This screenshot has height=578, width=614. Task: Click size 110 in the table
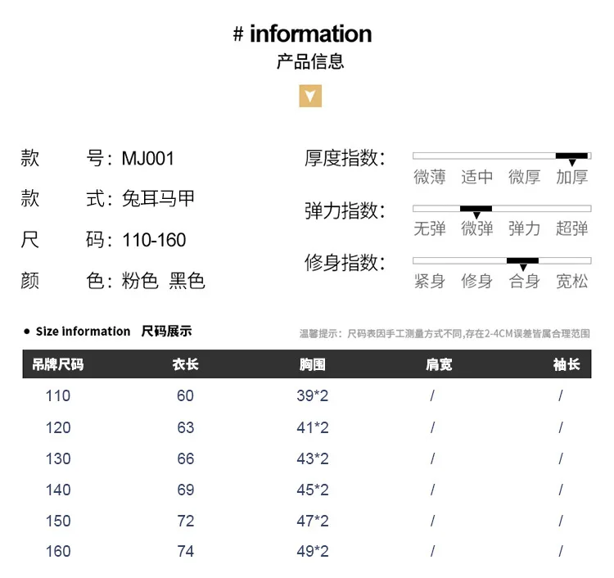coord(58,396)
